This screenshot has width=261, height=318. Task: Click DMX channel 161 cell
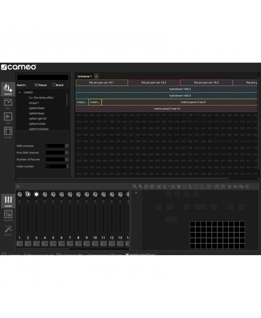79,115
